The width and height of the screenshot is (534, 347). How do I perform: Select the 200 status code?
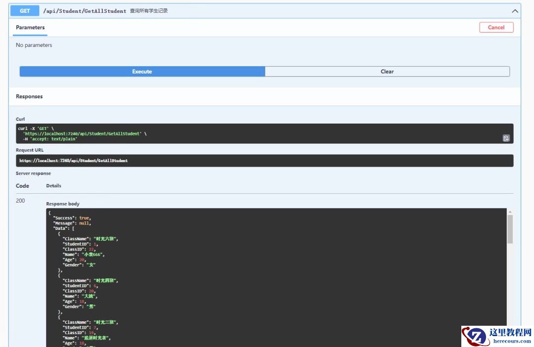[20, 201]
